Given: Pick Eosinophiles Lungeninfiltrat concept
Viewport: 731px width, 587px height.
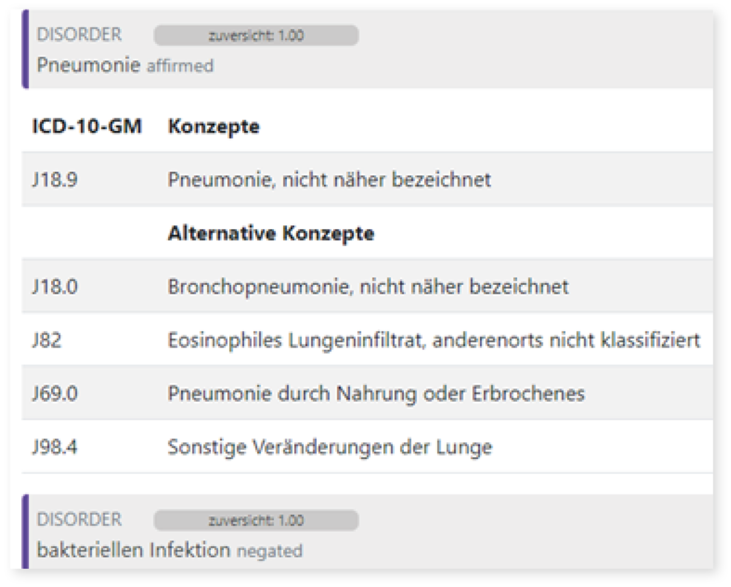Looking at the screenshot, I should click(x=434, y=340).
